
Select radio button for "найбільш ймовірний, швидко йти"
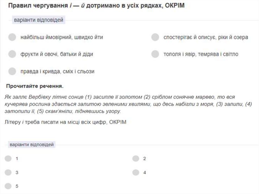12,37
